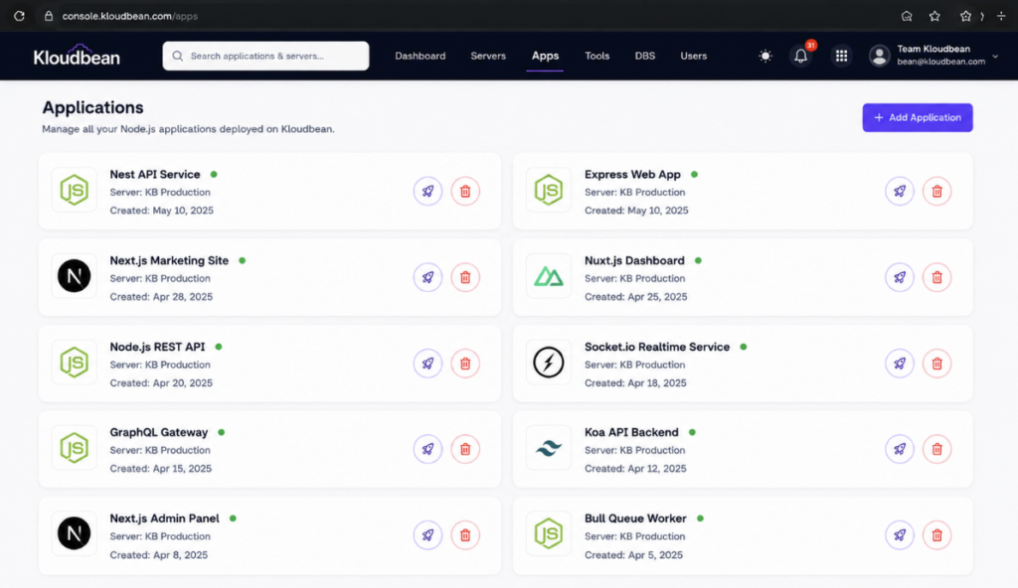Click the address bar lock icon

(x=49, y=16)
